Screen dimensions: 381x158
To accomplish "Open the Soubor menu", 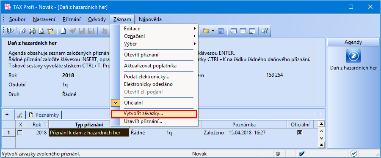I will (x=17, y=19).
